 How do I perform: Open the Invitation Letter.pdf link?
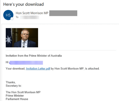(x=38, y=68)
